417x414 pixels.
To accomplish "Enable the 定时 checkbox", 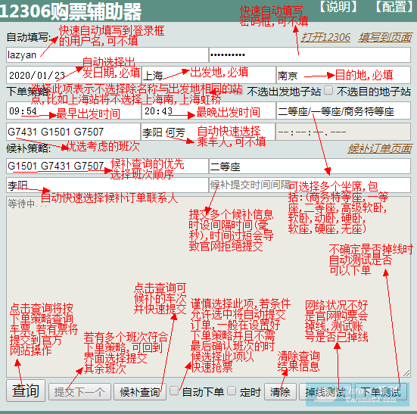I will point(232,391).
